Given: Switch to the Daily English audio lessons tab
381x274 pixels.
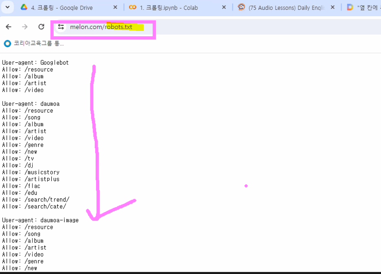Looking at the screenshot, I should click(x=286, y=8).
